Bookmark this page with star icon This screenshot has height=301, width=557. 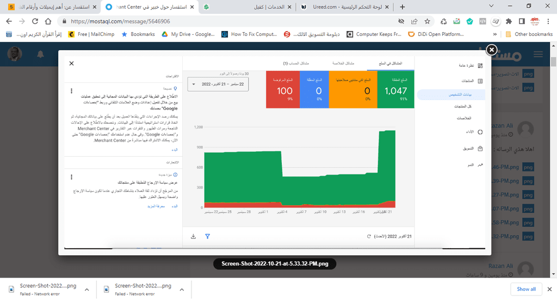point(428,21)
